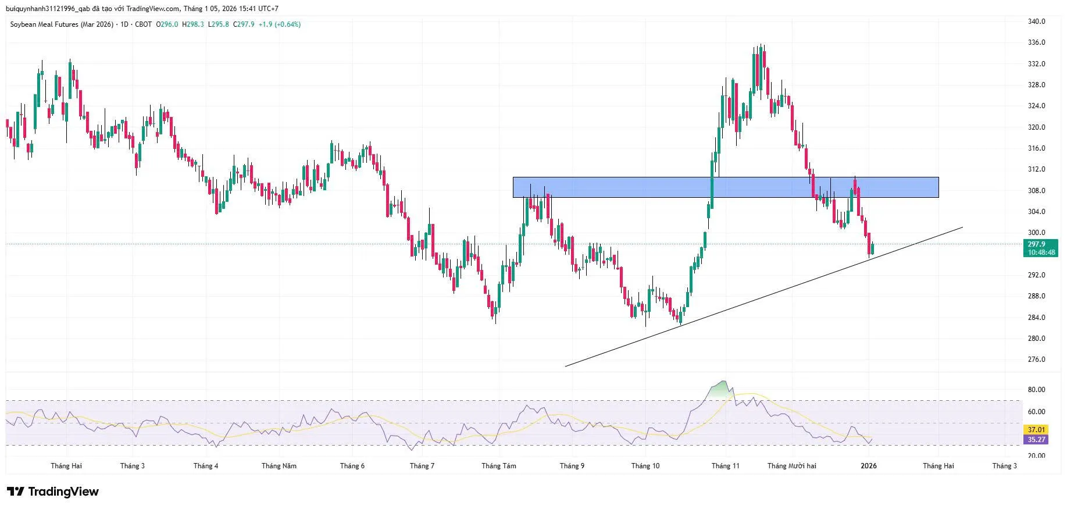Click the 10:48:48 bar countdown timer
The height and width of the screenshot is (509, 1067).
pyautogui.click(x=1040, y=252)
